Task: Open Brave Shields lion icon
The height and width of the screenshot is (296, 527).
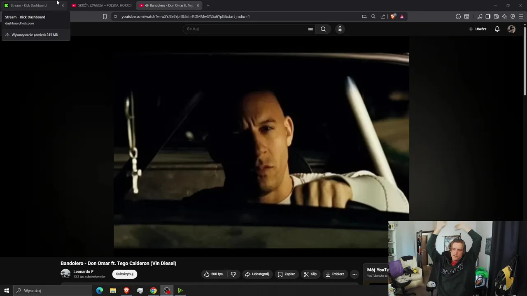Action: click(393, 16)
